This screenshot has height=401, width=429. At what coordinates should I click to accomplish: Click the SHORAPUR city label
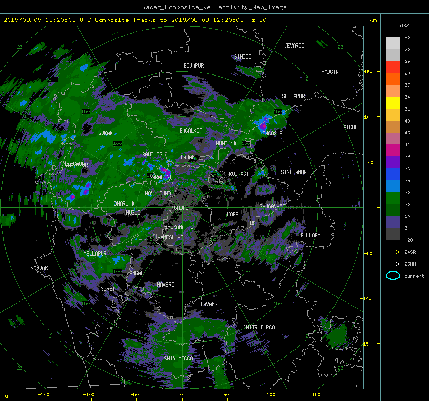293,96
